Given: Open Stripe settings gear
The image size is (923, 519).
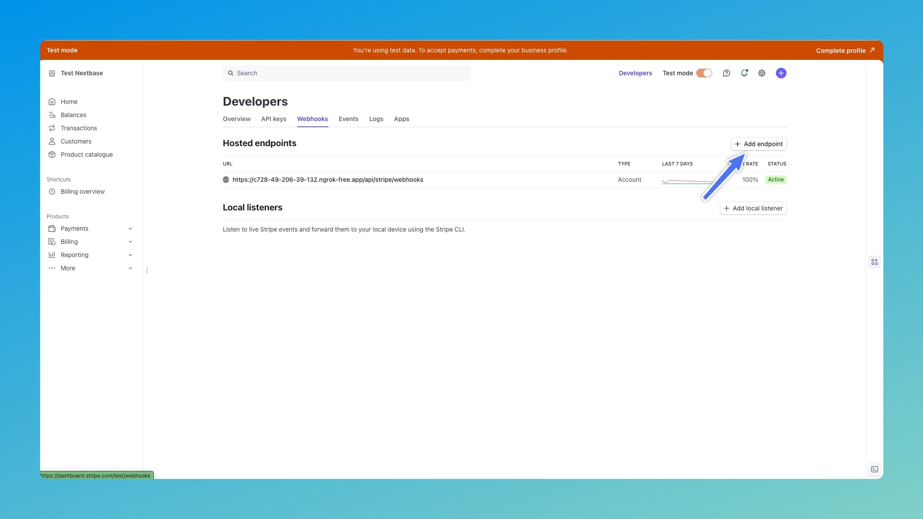Looking at the screenshot, I should (x=762, y=73).
